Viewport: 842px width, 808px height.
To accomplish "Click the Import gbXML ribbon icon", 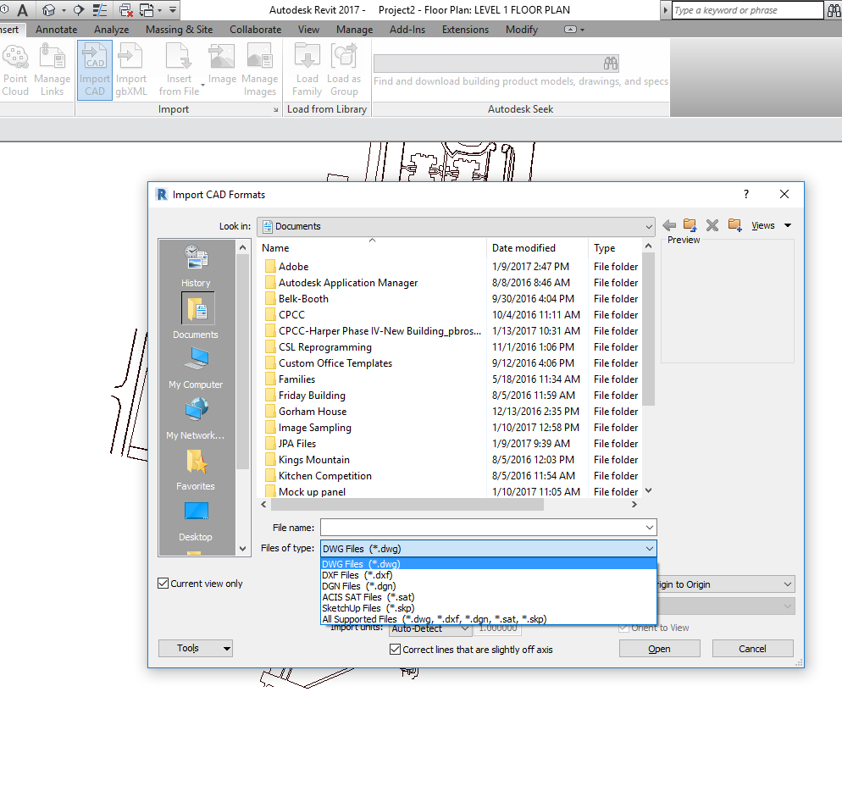I will point(131,70).
